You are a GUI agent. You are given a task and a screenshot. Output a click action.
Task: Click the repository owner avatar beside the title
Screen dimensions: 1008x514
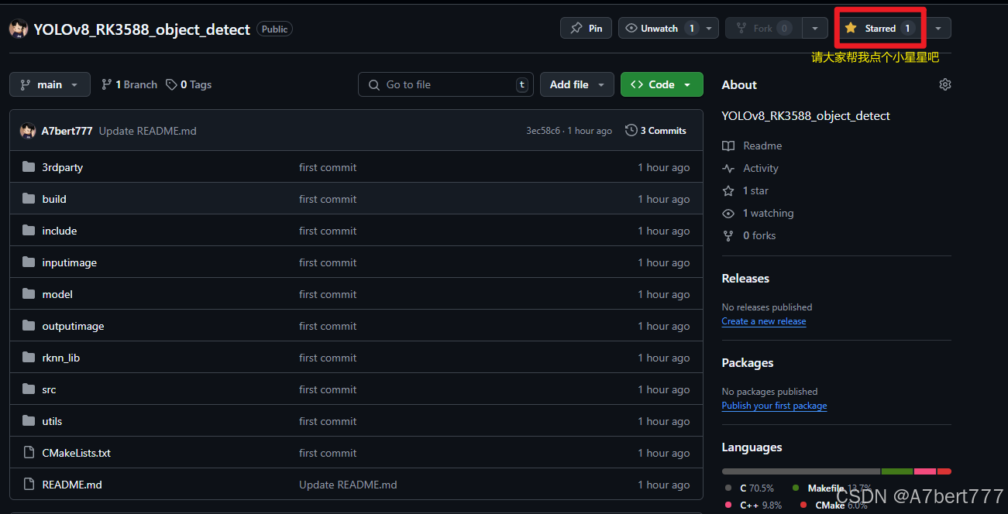pos(19,29)
